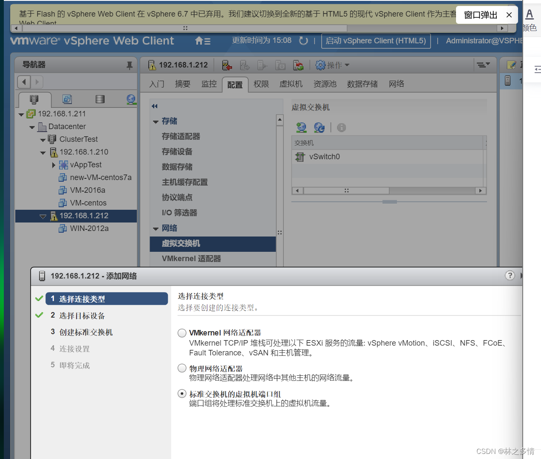
Task: Expand vAppTest node
Action: click(x=54, y=165)
